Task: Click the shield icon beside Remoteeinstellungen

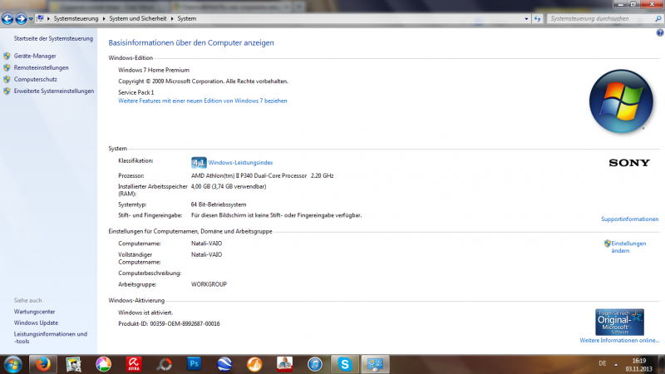Action: pyautogui.click(x=7, y=68)
